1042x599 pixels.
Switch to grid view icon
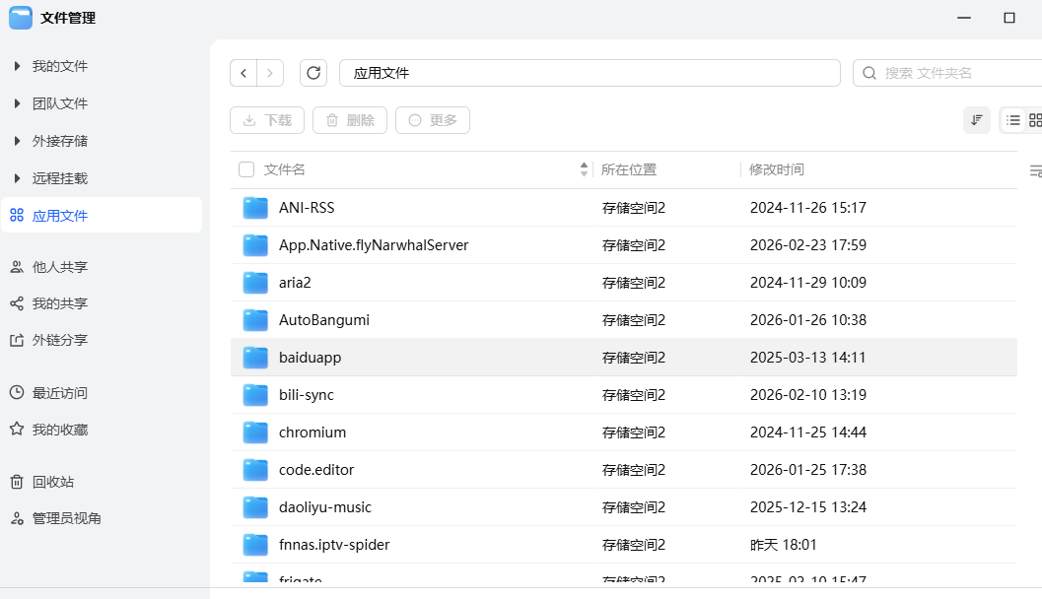1035,120
